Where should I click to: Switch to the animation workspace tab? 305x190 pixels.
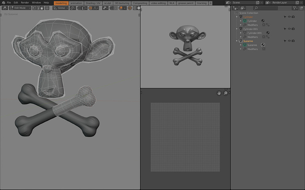(76, 3)
